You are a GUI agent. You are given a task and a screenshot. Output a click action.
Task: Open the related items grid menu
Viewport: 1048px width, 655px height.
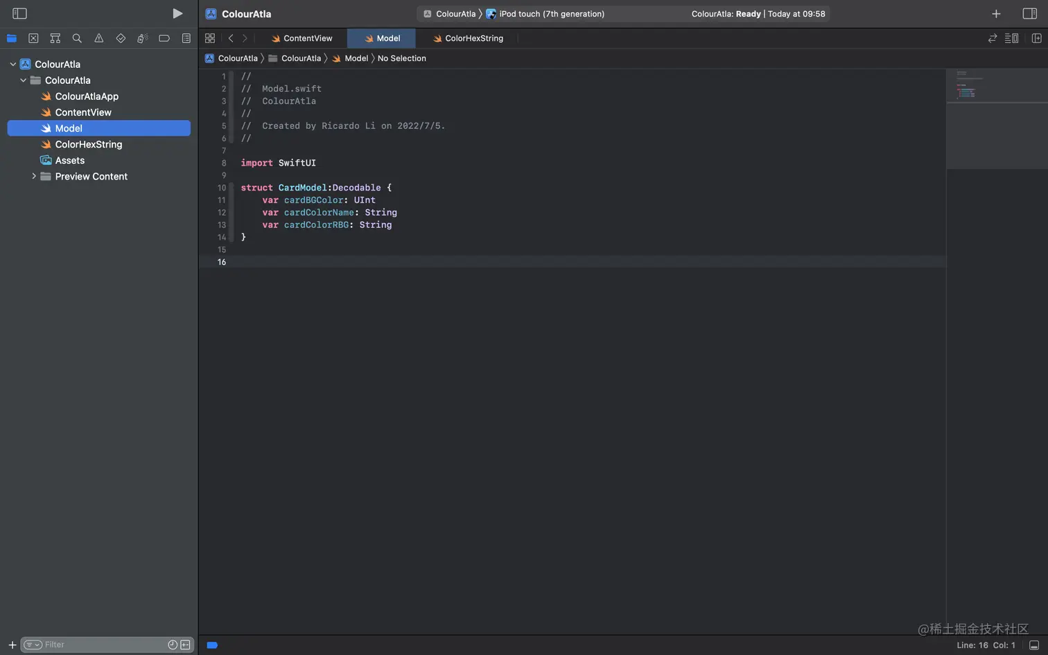tap(210, 38)
